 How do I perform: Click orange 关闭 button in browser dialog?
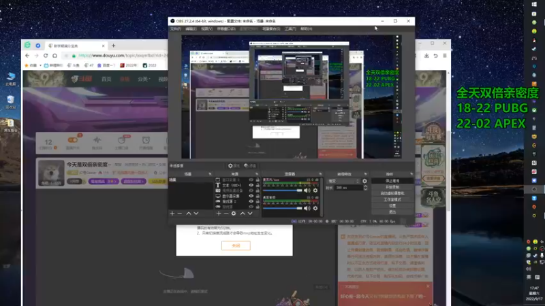[236, 245]
